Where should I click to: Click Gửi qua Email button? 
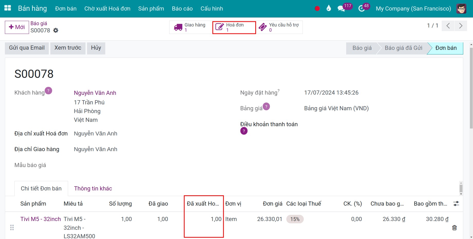27,48
